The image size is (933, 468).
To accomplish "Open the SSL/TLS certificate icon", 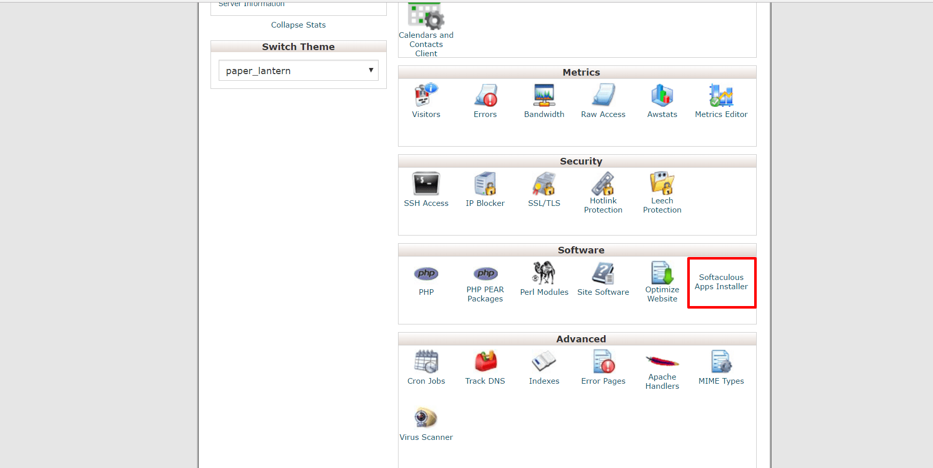I will 544,184.
